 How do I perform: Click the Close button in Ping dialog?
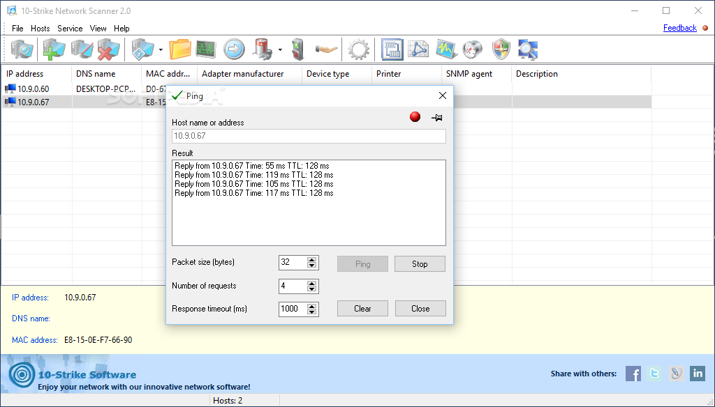tap(420, 308)
